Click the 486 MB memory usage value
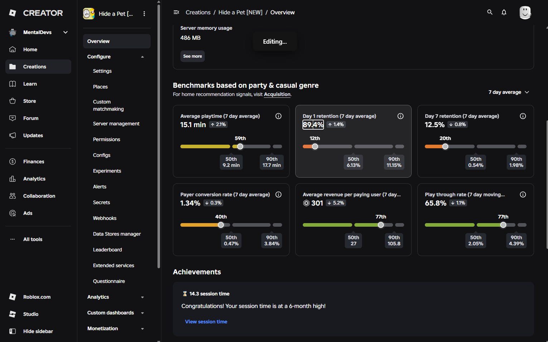548x342 pixels. tap(190, 38)
